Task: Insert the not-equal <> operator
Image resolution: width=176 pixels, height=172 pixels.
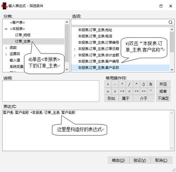Action: point(144,91)
